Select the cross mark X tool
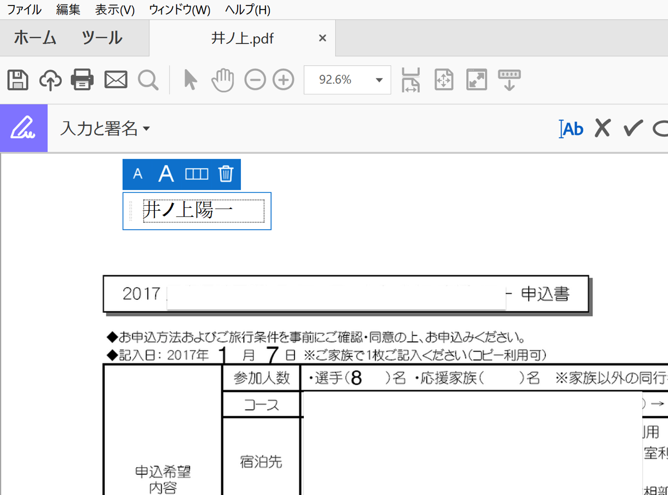The image size is (668, 495). coord(602,128)
